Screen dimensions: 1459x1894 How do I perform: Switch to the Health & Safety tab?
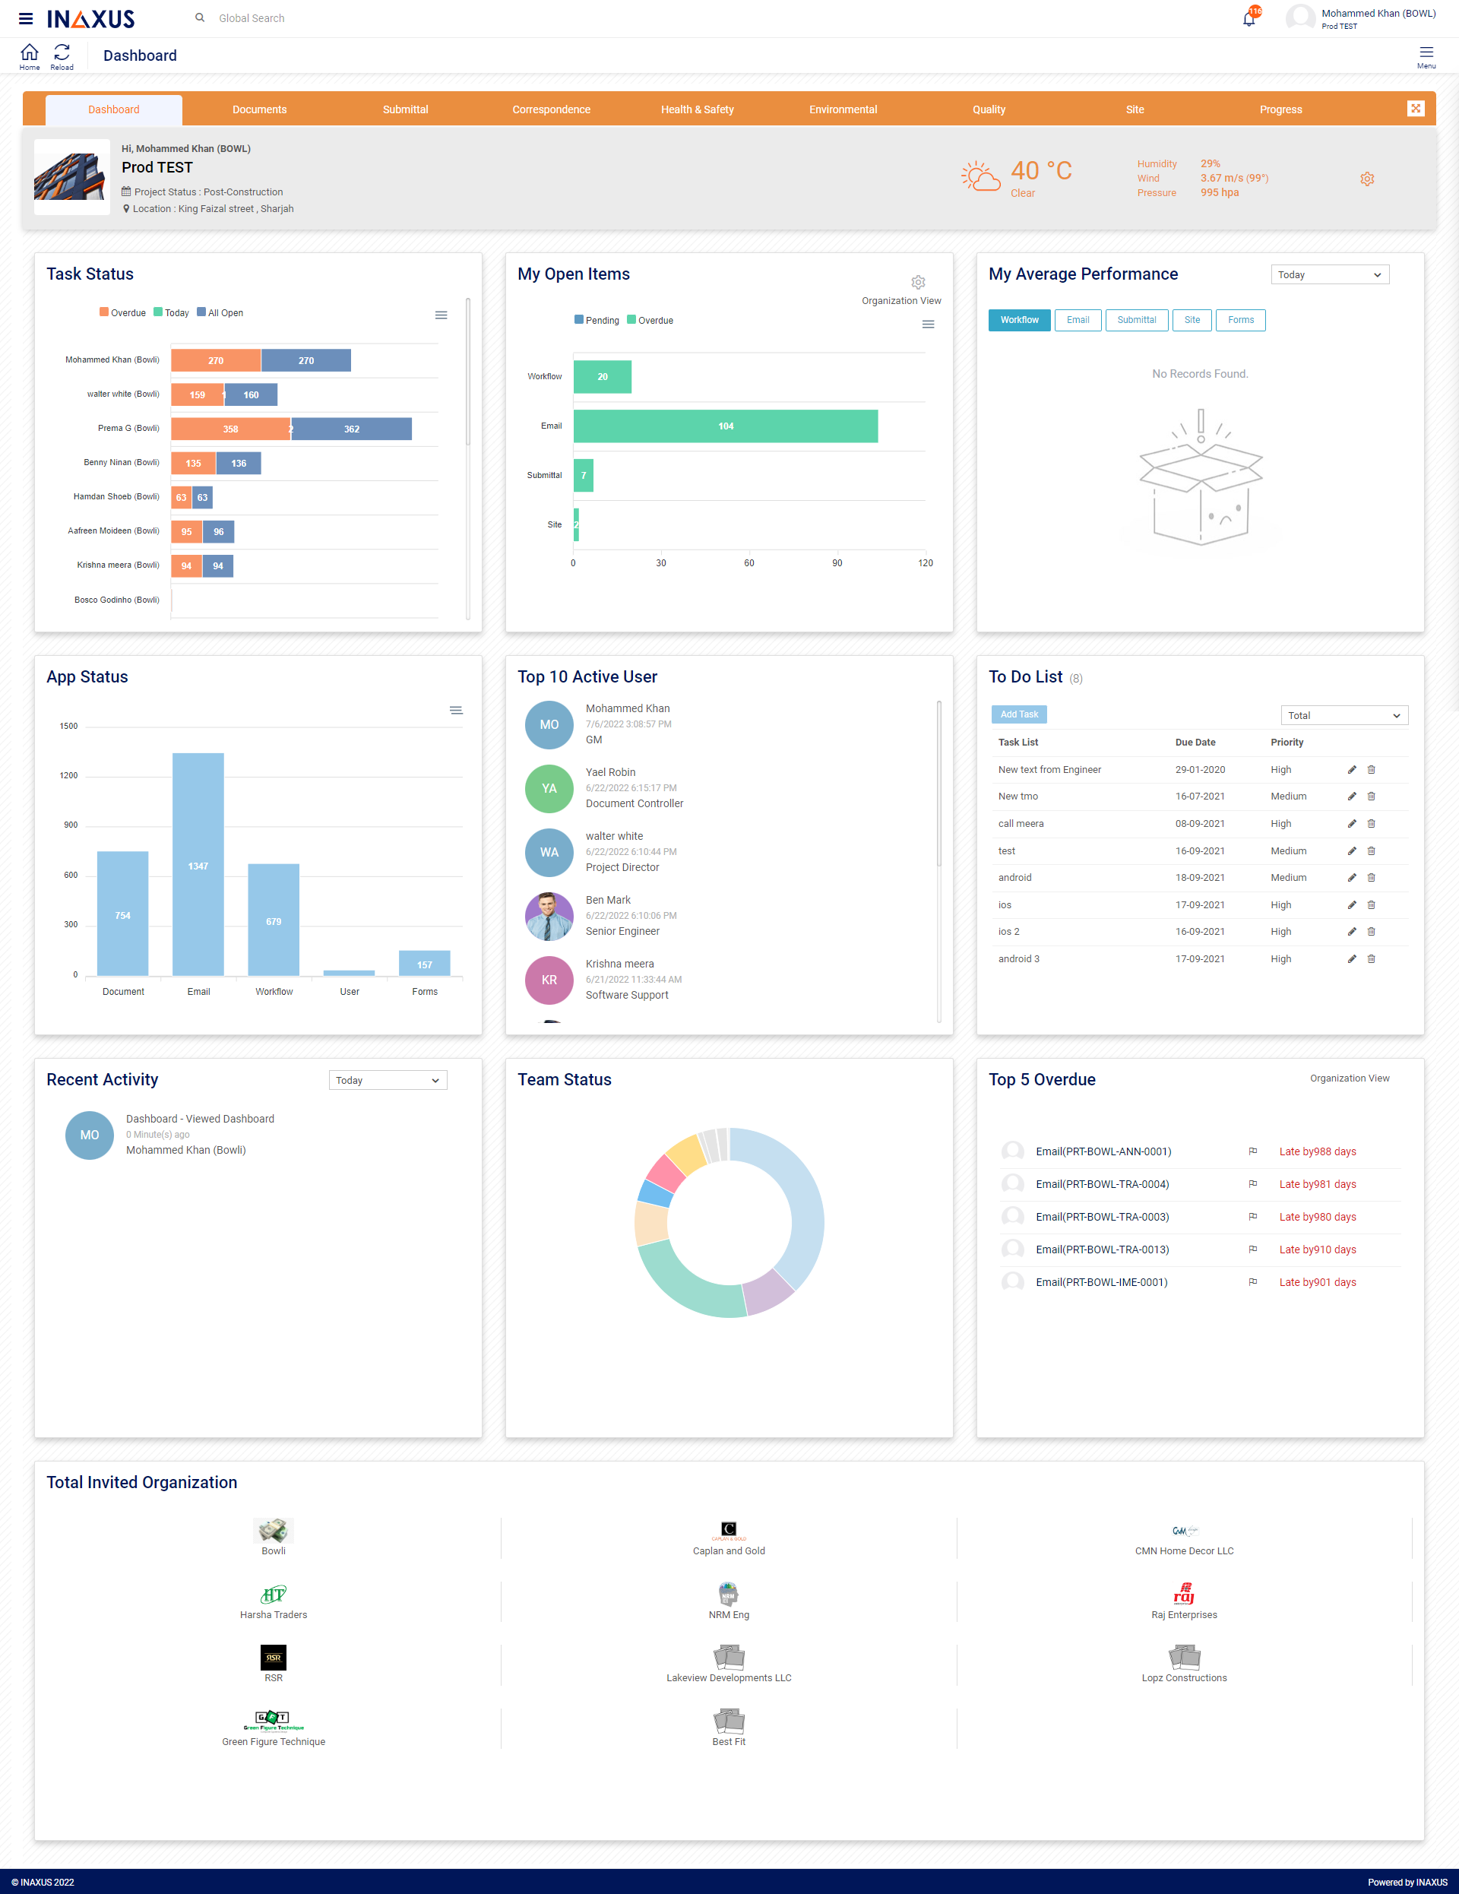[697, 109]
